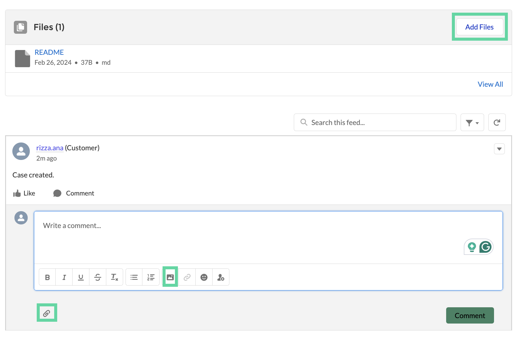
Task: Open the README file
Action: pos(49,52)
